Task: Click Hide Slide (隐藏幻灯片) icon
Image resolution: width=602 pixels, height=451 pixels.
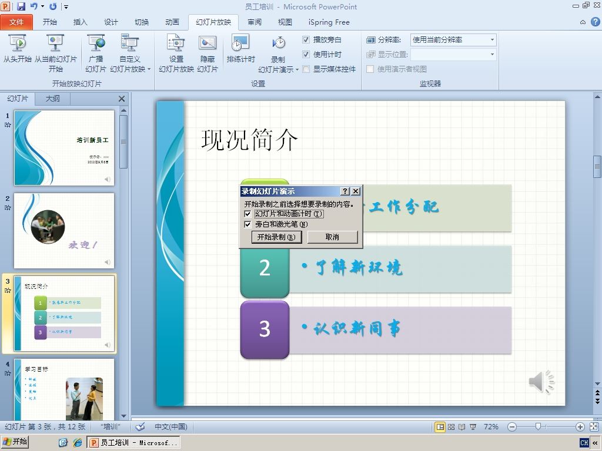Action: coord(208,53)
